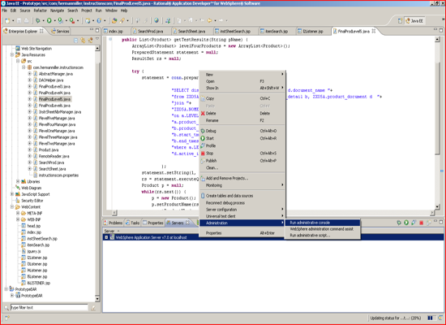Select Create tables and data sources item
The width and height of the screenshot is (446, 325).
pos(242,196)
